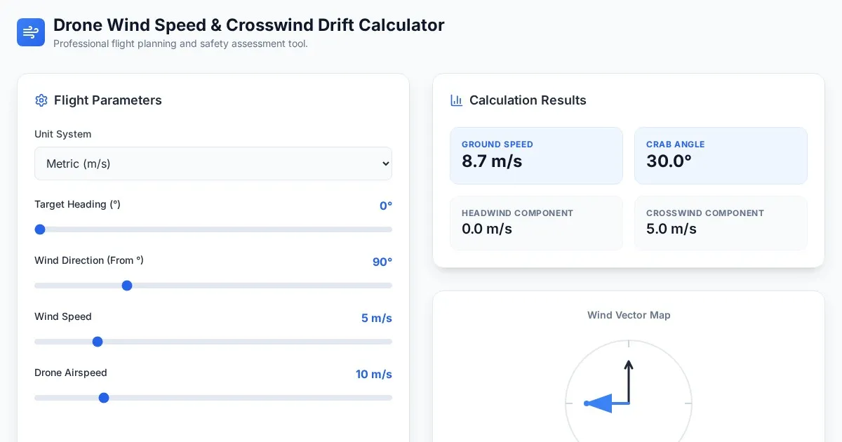Click the Wind Vector Map title
The height and width of the screenshot is (442, 842).
pos(629,315)
